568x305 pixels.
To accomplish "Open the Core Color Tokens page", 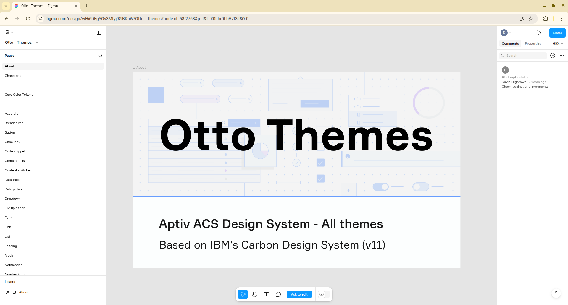I will coord(19,95).
